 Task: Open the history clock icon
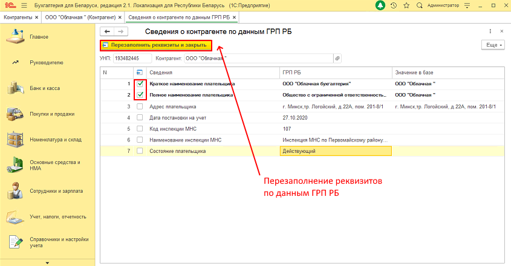tap(394, 5)
